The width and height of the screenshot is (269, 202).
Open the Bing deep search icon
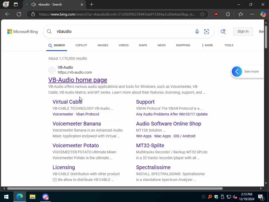point(223,32)
